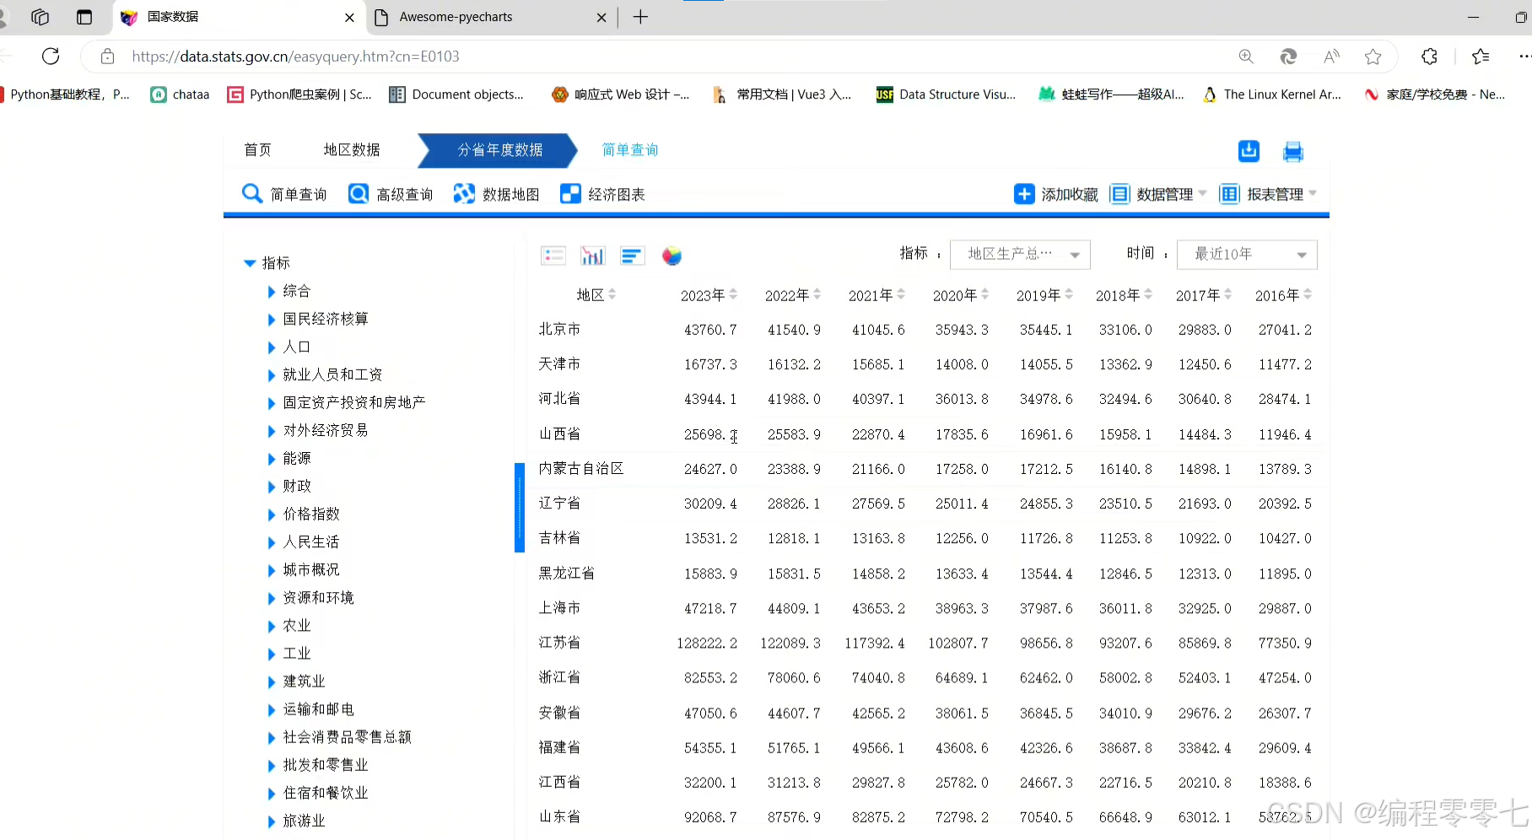This screenshot has width=1532, height=840.
Task: Open the 高级查询 advanced query
Action: (x=390, y=193)
